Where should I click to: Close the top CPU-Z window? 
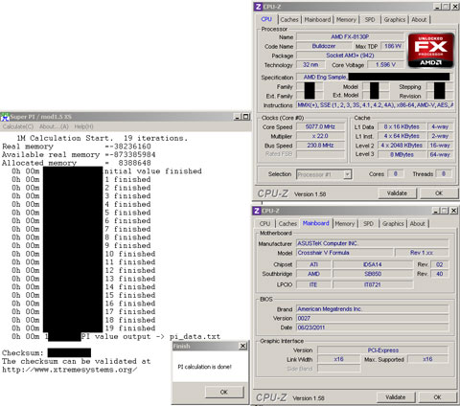point(455,7)
